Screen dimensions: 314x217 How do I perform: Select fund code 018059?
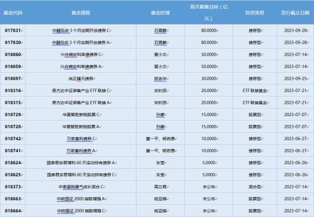pyautogui.click(x=13, y=67)
